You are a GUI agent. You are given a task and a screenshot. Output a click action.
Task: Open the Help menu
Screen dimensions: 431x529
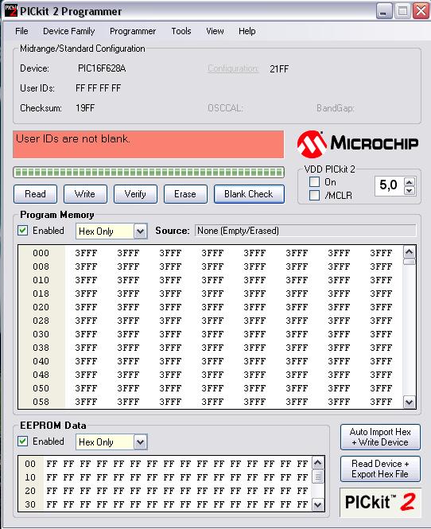[x=247, y=31]
